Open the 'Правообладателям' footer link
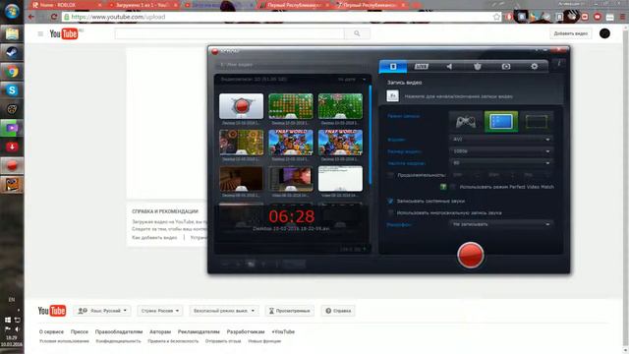This screenshot has width=629, height=354. pos(119,332)
